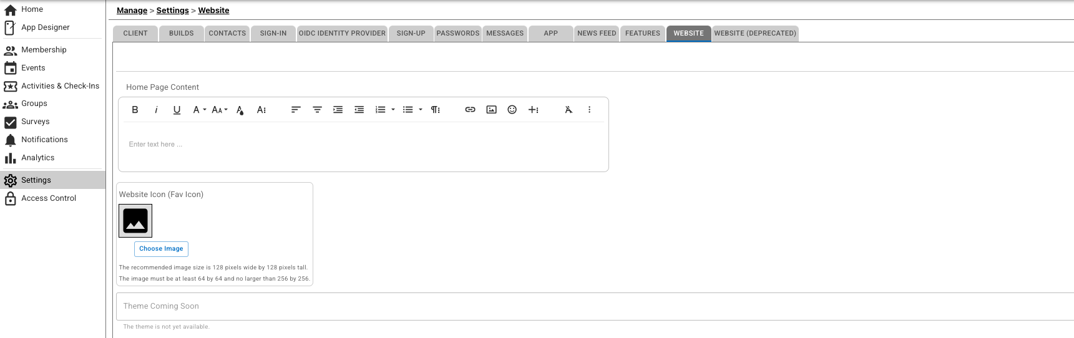Open the Sign-Up tab

[411, 34]
